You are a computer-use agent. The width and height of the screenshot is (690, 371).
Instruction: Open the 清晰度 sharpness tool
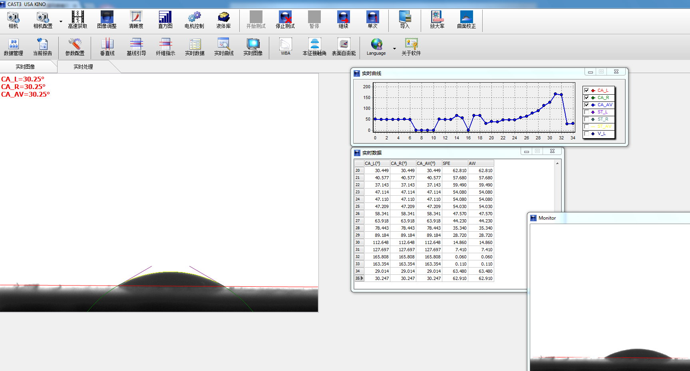coord(136,20)
